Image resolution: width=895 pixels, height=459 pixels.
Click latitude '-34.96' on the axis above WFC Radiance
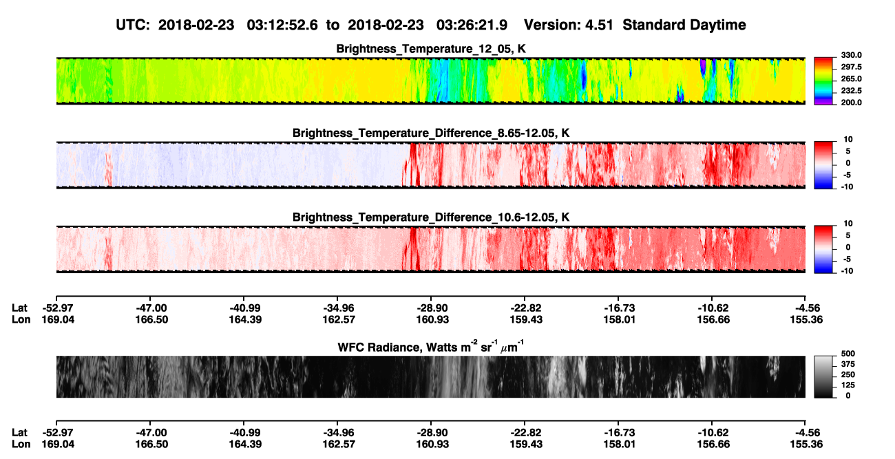339,308
